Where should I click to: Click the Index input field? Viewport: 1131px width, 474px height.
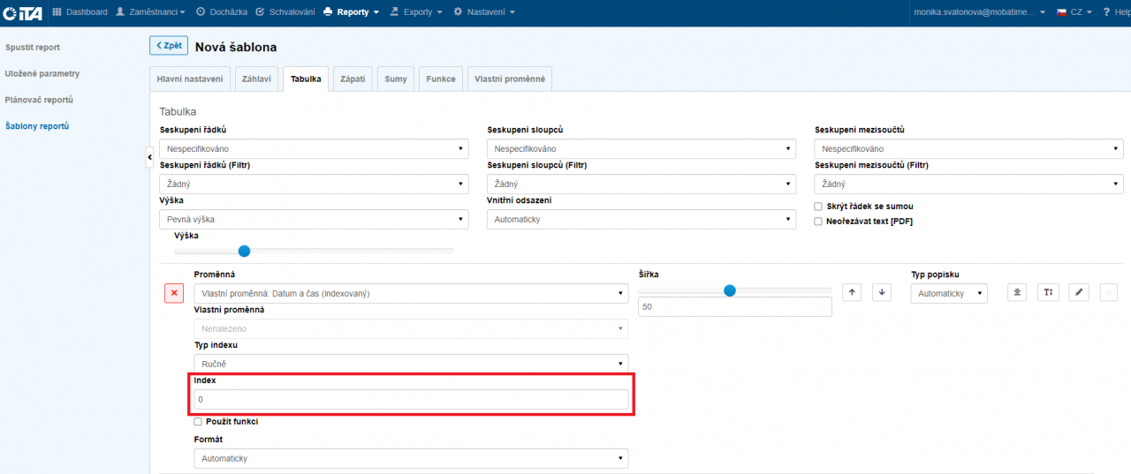[411, 400]
